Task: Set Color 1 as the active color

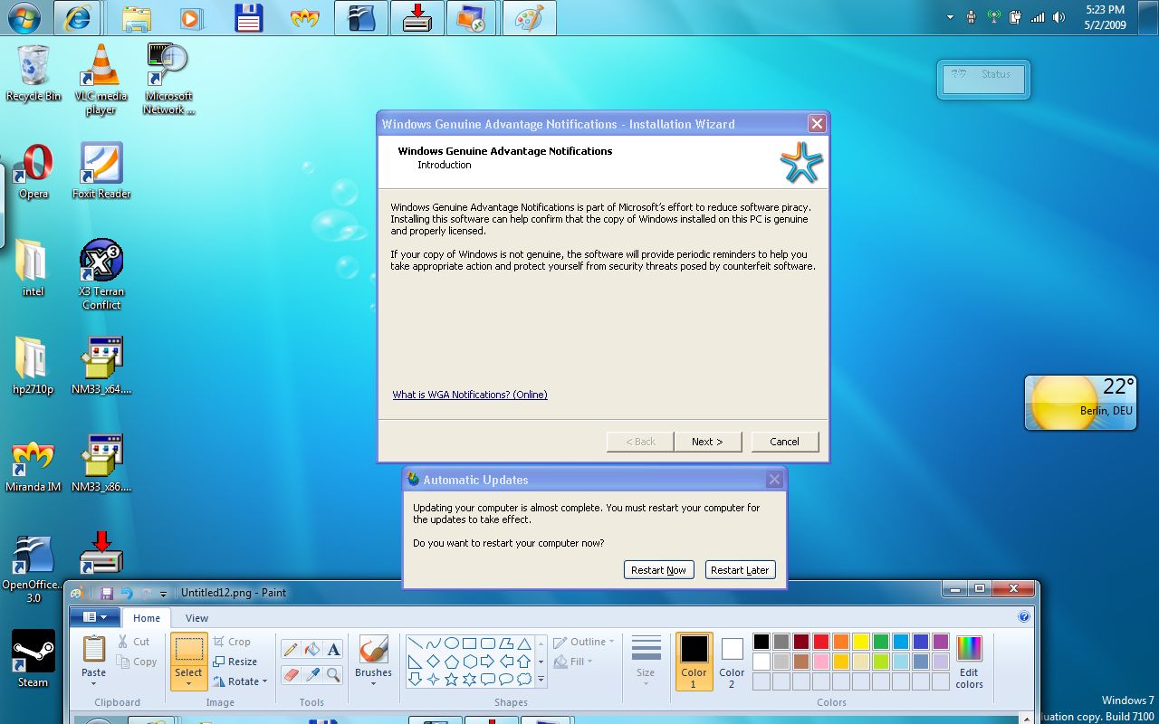Action: pos(694,661)
